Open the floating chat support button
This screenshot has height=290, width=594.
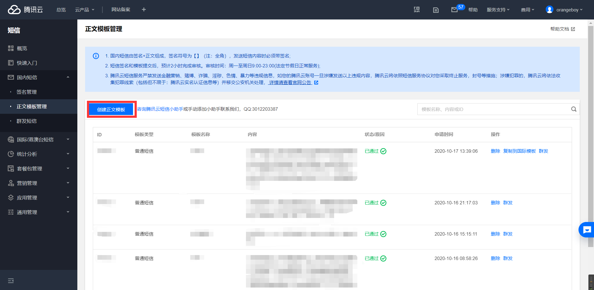tap(587, 230)
